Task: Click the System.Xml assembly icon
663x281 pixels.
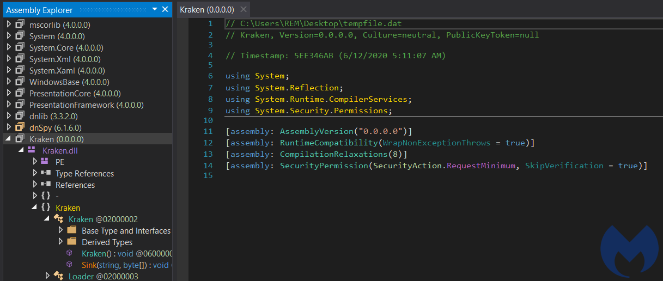Action: point(20,59)
